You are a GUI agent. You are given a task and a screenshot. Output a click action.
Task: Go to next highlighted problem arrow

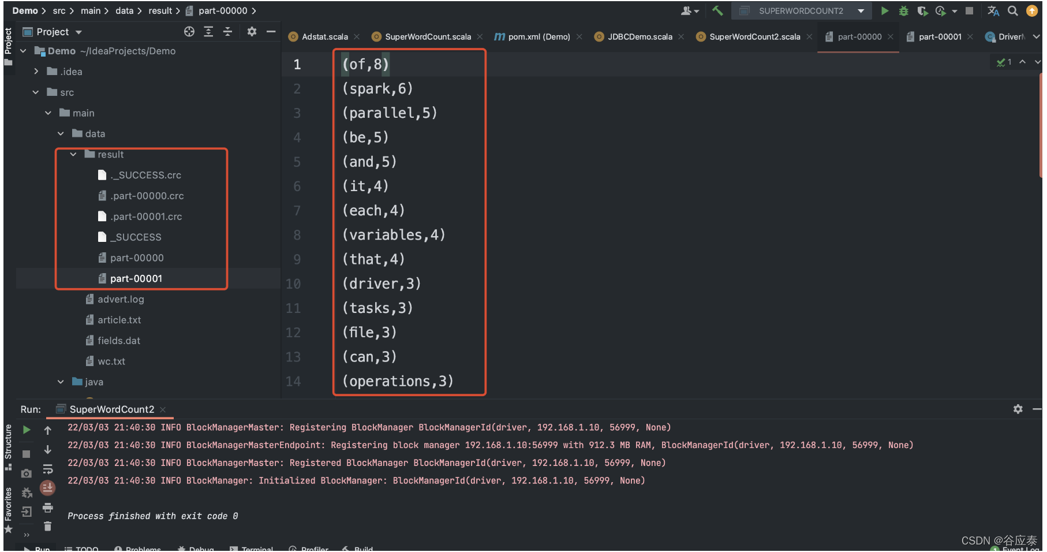tap(1037, 62)
